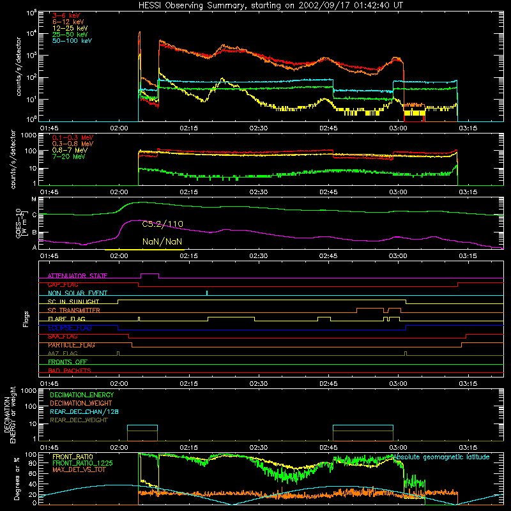Image resolution: width=511 pixels, height=511 pixels.
Task: Click the NON_SOLAR_EVENT flag label
Action: click(77, 293)
